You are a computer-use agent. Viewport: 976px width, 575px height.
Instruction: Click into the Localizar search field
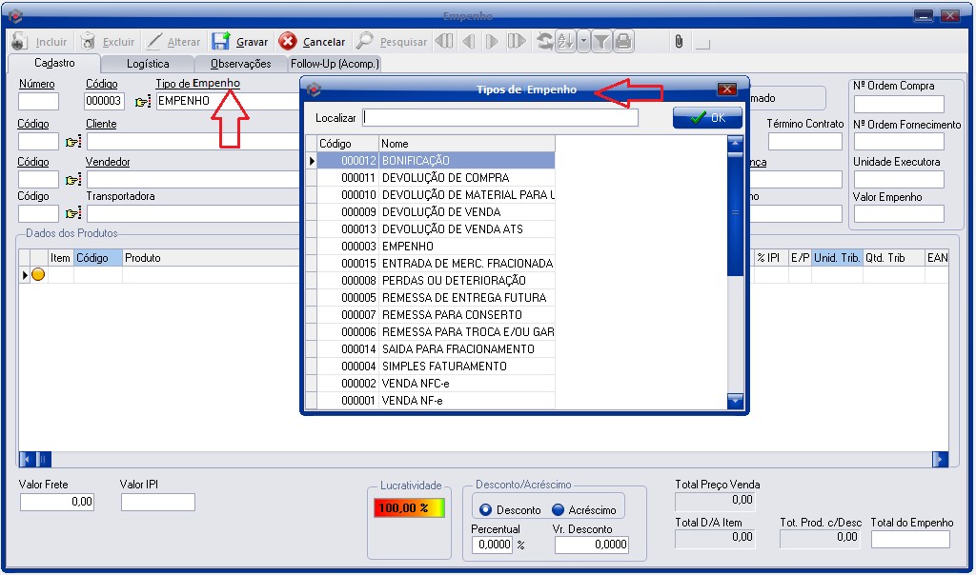point(500,117)
